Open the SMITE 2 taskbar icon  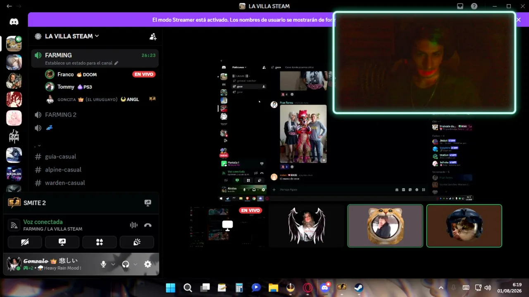pyautogui.click(x=342, y=288)
